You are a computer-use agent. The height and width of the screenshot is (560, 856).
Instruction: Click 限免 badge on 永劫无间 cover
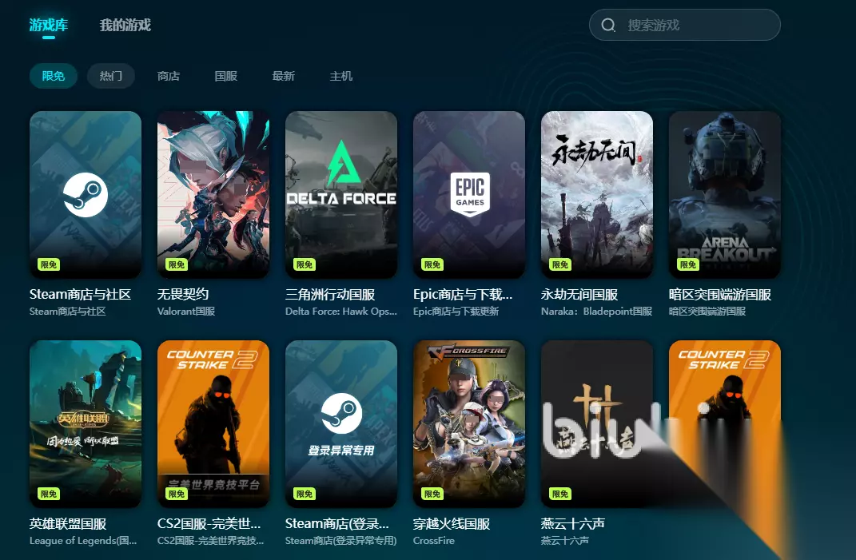(x=560, y=264)
